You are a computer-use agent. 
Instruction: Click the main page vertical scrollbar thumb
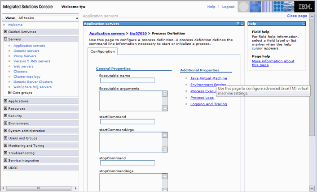pyautogui.click(x=312, y=77)
